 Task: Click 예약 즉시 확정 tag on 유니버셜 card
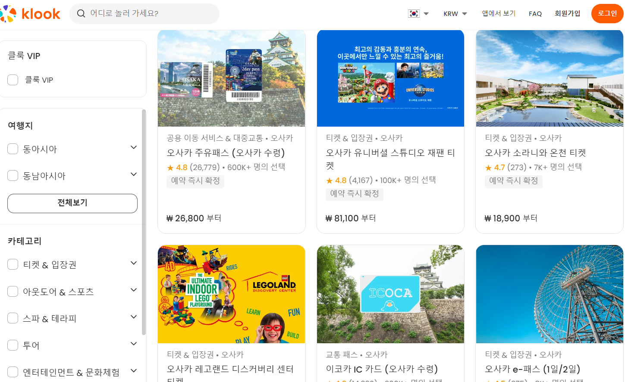pos(355,194)
